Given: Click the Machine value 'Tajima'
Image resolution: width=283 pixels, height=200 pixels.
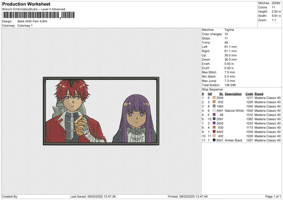Looking at the screenshot, I should point(229,30).
